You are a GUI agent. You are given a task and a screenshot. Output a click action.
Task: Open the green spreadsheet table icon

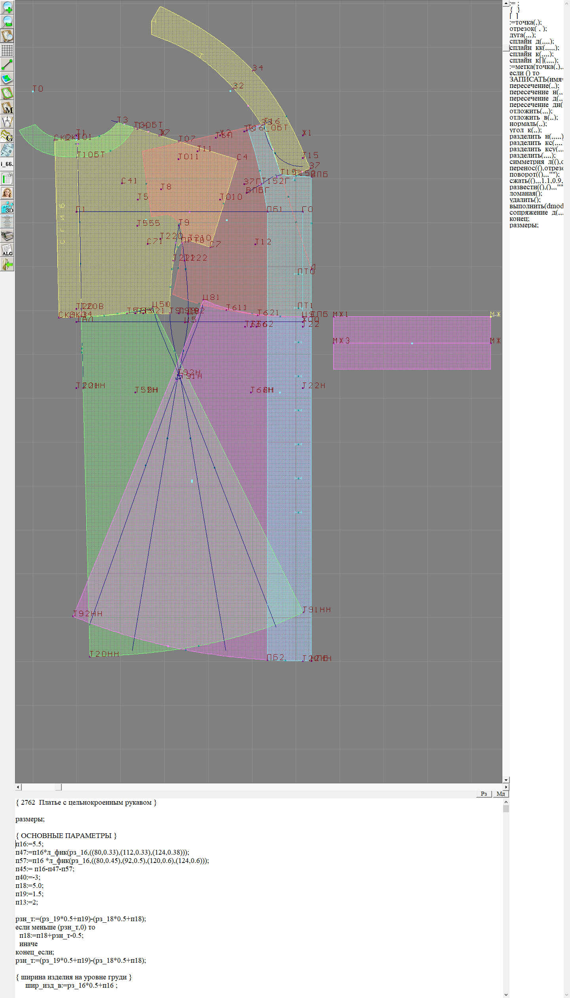tap(7, 179)
